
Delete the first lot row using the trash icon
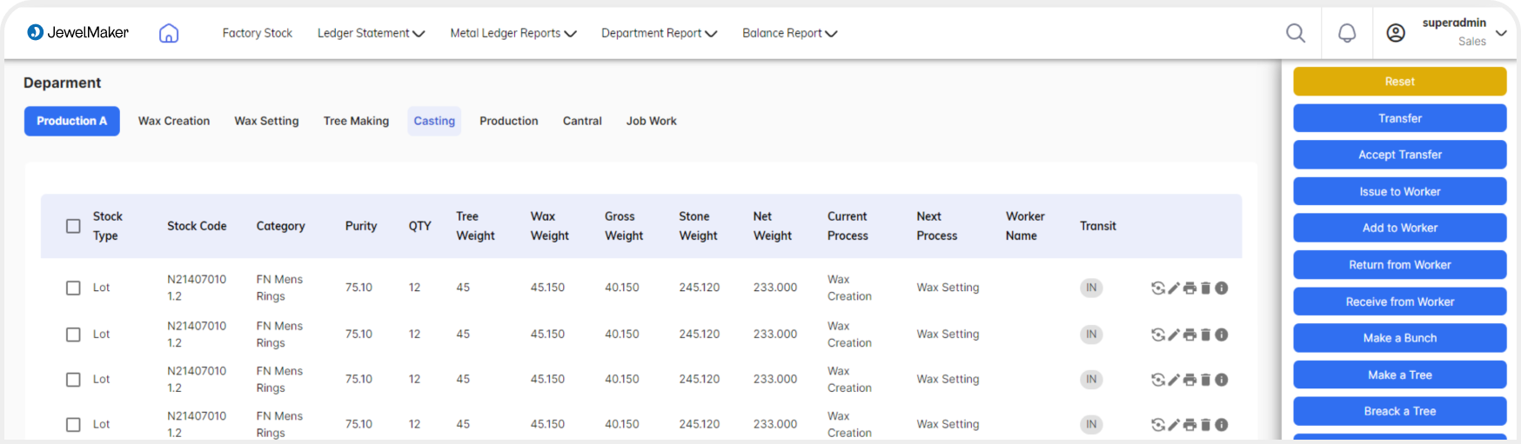pos(1206,288)
